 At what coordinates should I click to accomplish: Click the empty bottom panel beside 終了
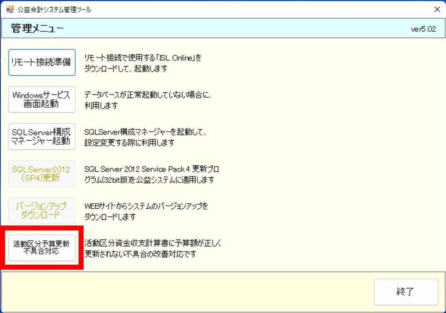point(186,292)
